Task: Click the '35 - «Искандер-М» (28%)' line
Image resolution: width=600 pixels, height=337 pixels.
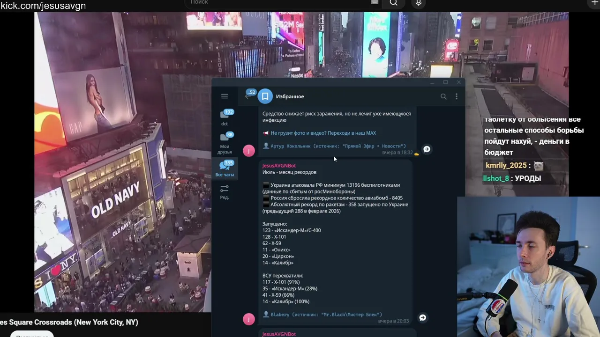Action: coord(290,289)
